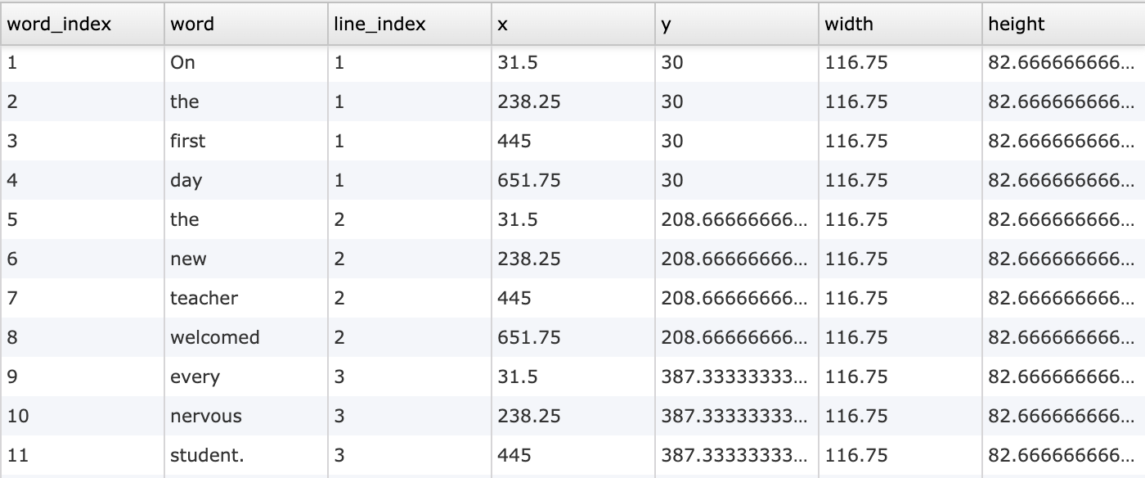Select the word cell 'student.'
This screenshot has height=478, width=1145.
click(245, 455)
